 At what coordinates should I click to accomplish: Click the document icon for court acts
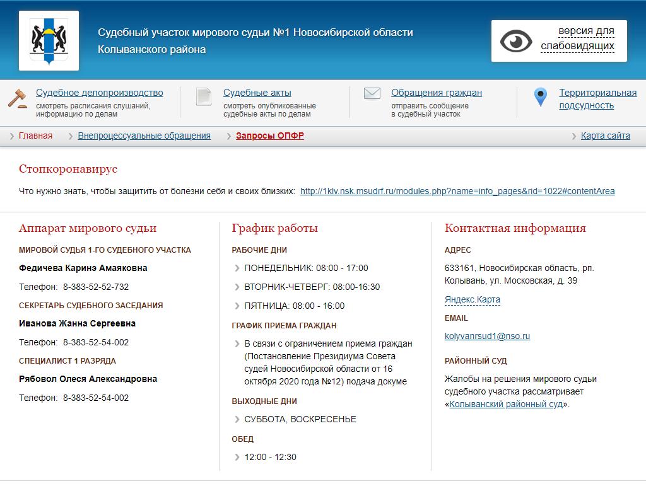(203, 96)
